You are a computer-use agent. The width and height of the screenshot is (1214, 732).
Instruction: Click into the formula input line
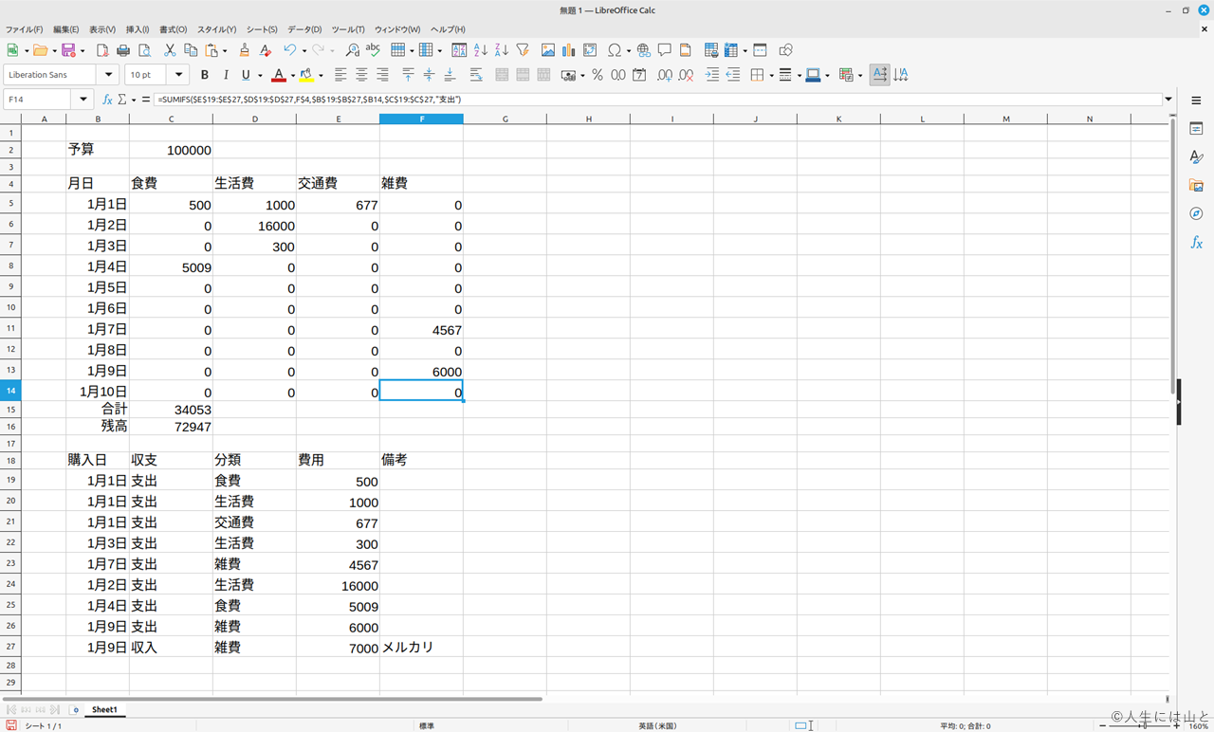pos(657,99)
